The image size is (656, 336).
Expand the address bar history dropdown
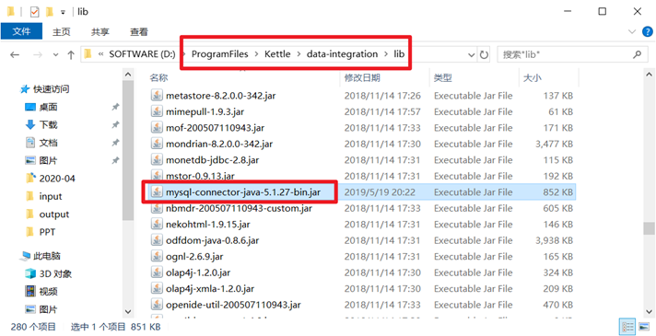pos(472,54)
